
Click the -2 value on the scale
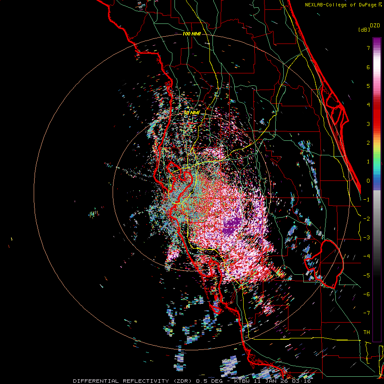pos(367,219)
